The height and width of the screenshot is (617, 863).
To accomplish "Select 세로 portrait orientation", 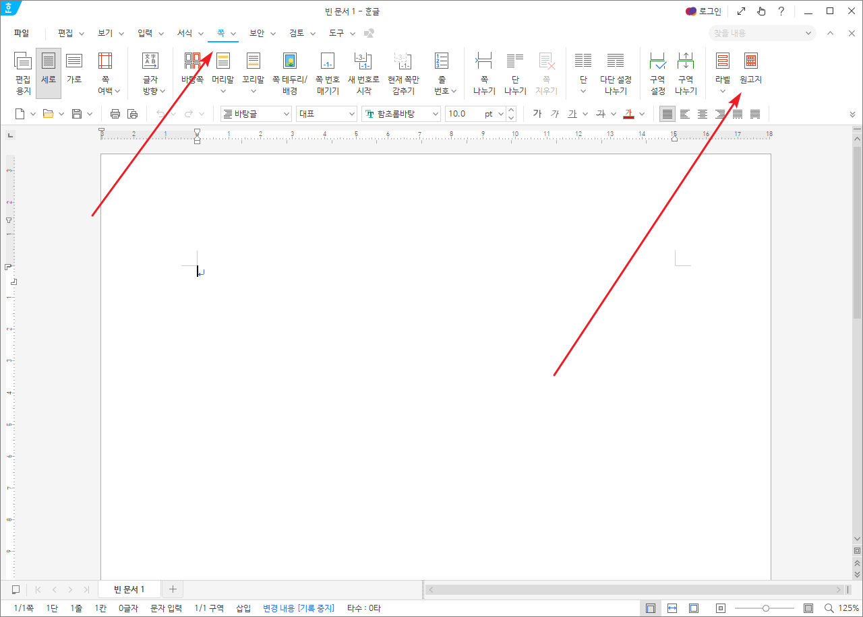I will click(49, 73).
